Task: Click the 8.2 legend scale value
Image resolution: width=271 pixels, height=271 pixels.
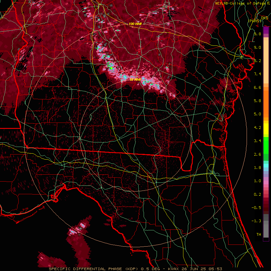Action: [257, 61]
